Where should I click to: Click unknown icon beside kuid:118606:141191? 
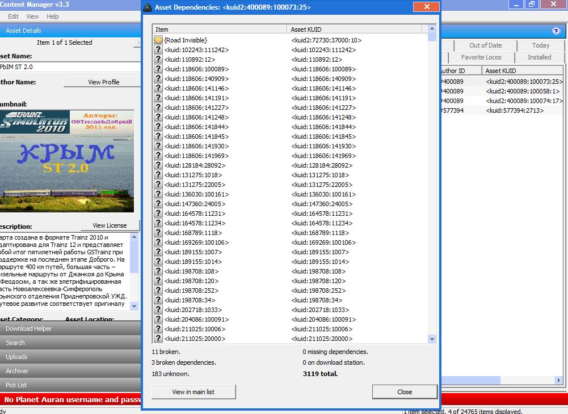[x=158, y=97]
